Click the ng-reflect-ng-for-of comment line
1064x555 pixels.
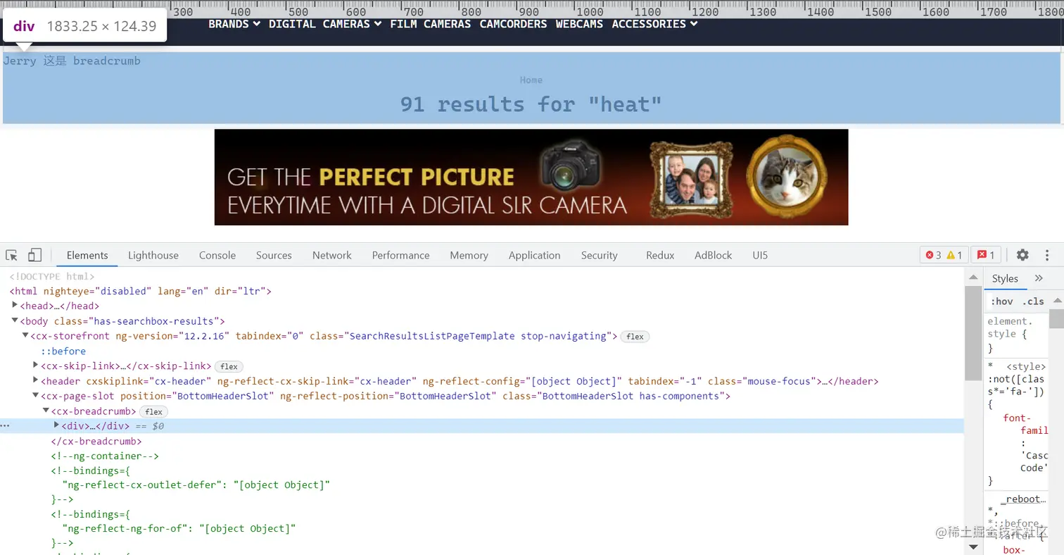(179, 528)
